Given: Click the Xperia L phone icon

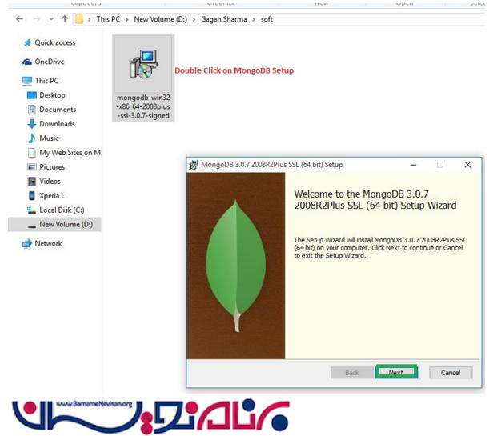Looking at the screenshot, I should (x=32, y=196).
